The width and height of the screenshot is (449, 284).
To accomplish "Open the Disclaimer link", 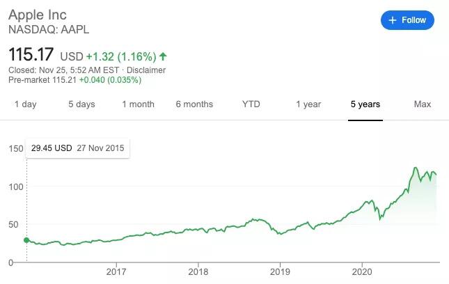I will (145, 70).
